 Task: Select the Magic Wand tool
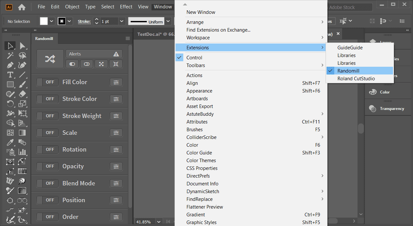(x=10, y=55)
